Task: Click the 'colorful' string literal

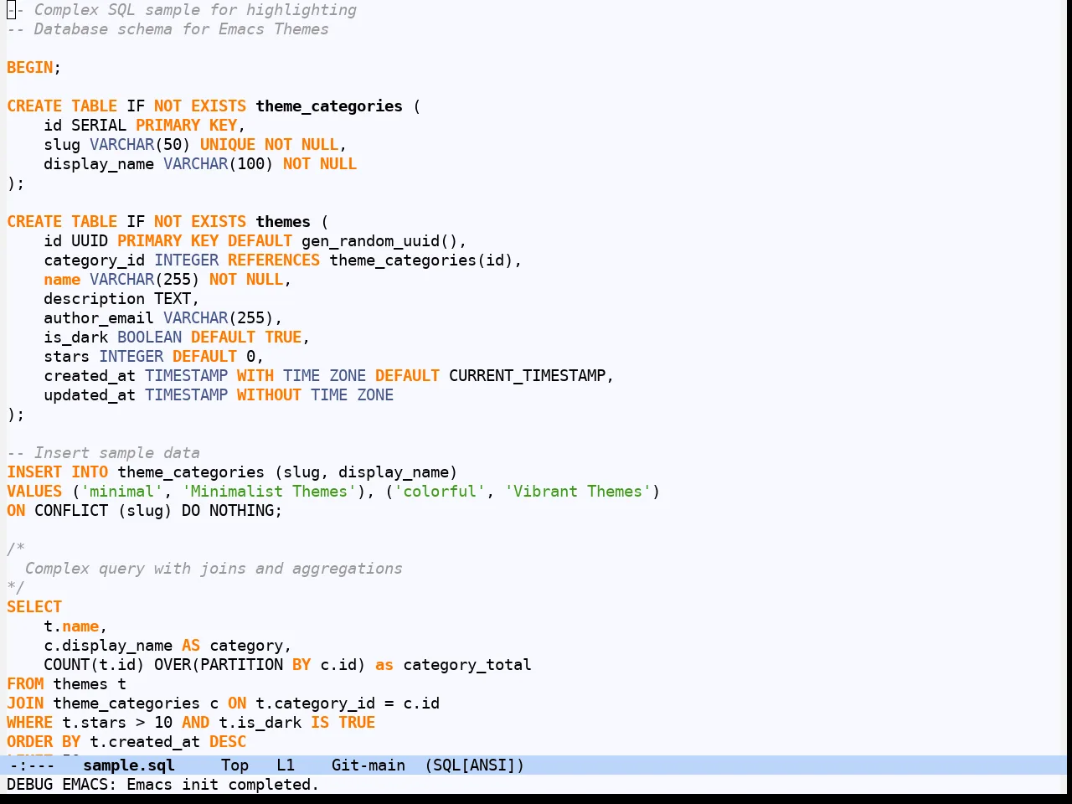Action: [x=440, y=491]
